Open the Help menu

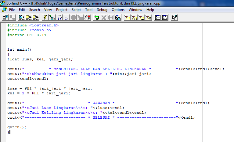150,10
